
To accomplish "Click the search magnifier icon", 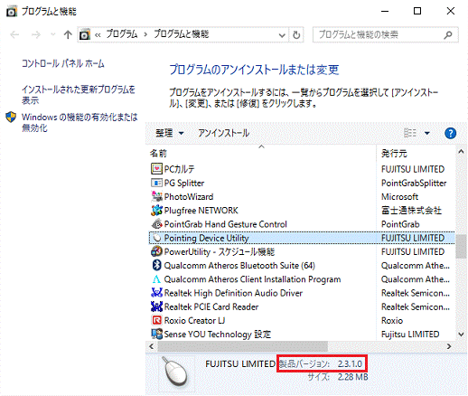I will [x=448, y=35].
